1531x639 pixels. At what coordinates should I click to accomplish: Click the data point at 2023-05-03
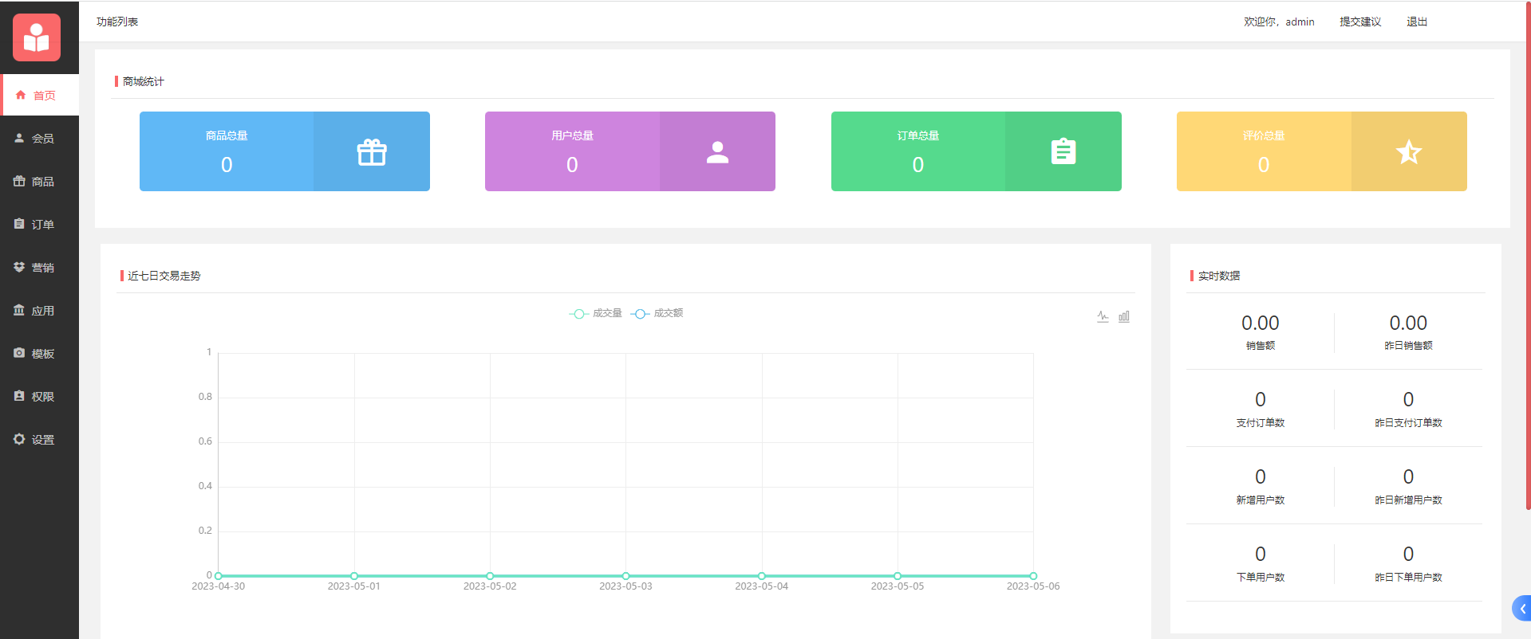[x=626, y=575]
